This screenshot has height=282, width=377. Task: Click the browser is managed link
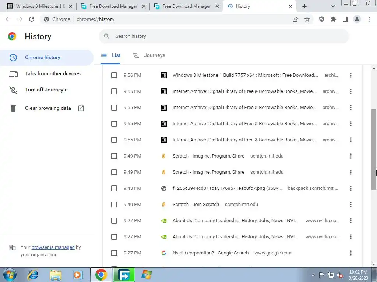click(x=53, y=247)
